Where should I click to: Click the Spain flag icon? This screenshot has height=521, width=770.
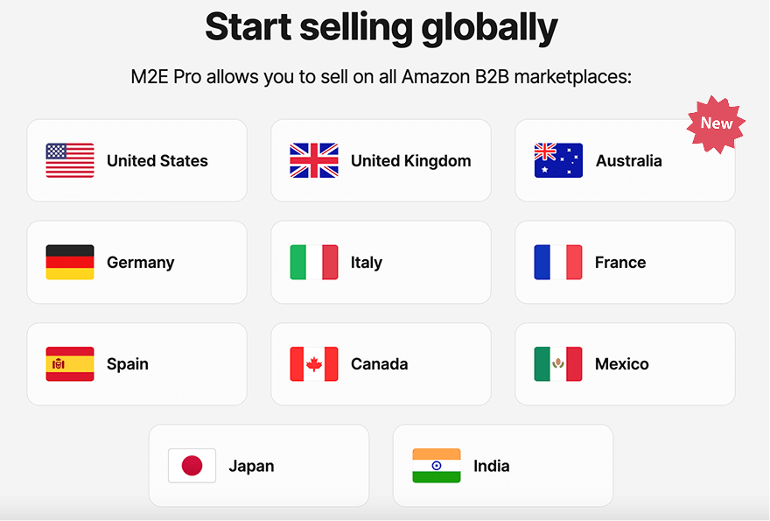pyautogui.click(x=69, y=364)
